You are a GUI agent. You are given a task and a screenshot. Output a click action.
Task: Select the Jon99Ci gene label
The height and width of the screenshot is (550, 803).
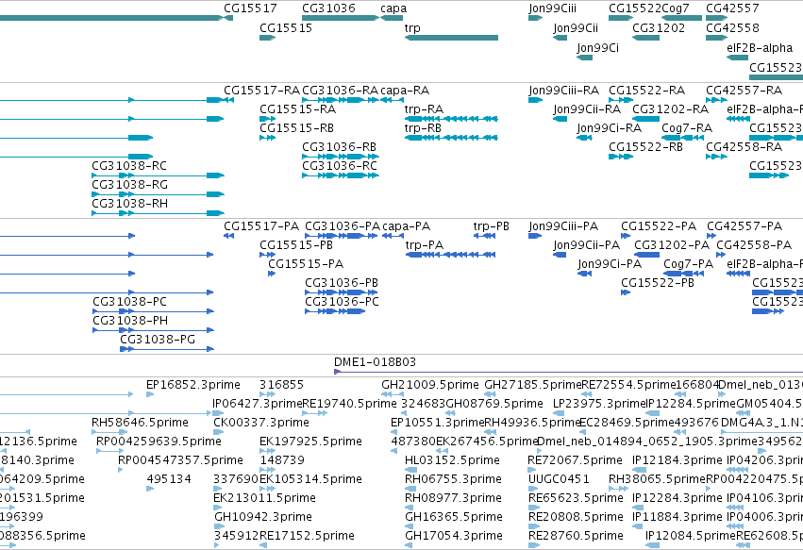click(597, 48)
